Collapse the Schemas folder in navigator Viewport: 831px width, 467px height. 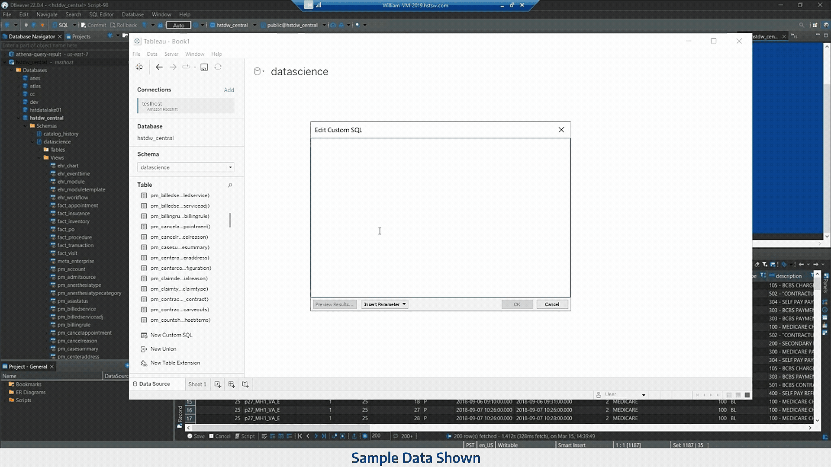coord(26,126)
